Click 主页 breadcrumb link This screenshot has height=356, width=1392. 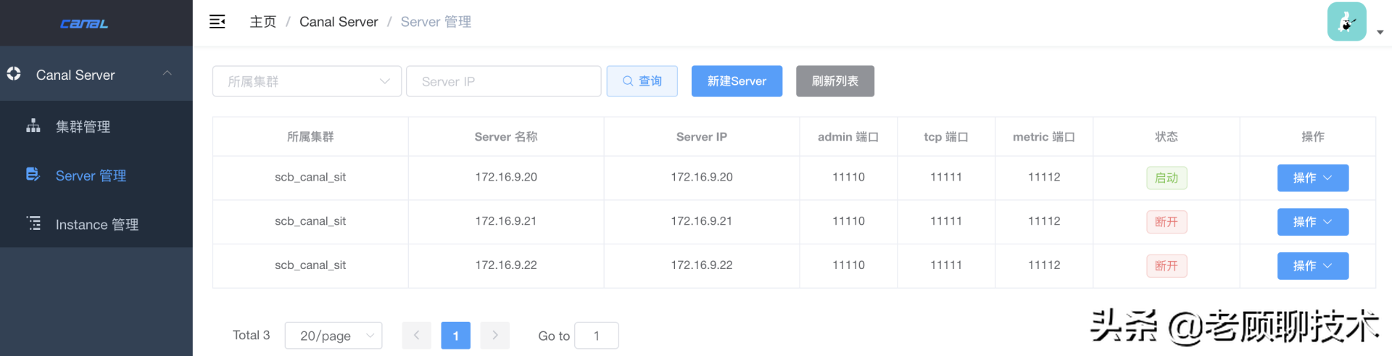tap(263, 22)
